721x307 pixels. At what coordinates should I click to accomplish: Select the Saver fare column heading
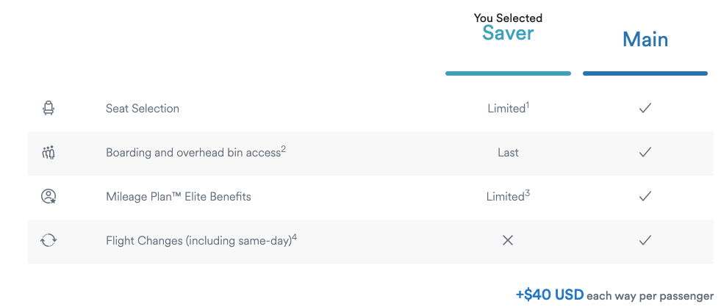point(508,33)
